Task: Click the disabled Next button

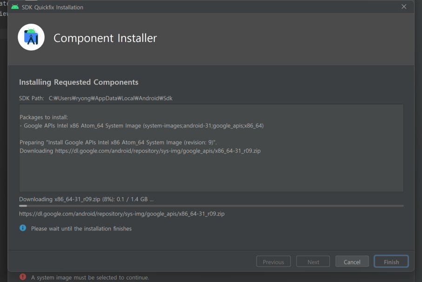Action: point(313,262)
